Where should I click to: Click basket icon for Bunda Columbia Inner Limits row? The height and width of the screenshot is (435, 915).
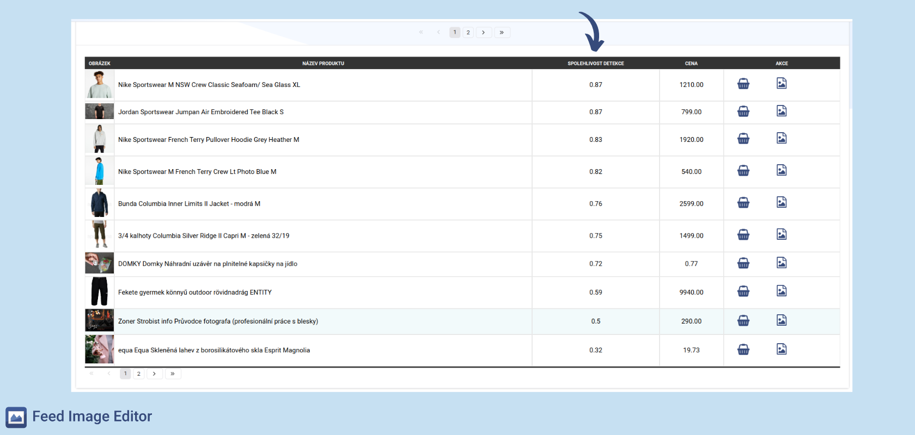pyautogui.click(x=743, y=203)
